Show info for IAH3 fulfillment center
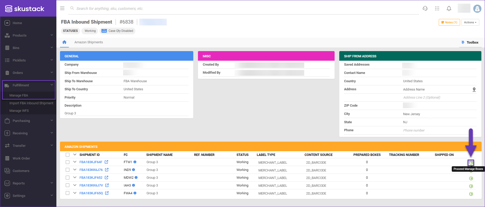 tap(134, 185)
